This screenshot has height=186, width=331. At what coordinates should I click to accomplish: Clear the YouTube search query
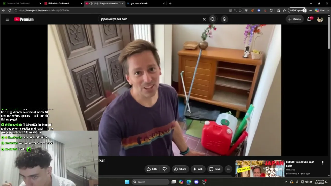[x=204, y=19]
